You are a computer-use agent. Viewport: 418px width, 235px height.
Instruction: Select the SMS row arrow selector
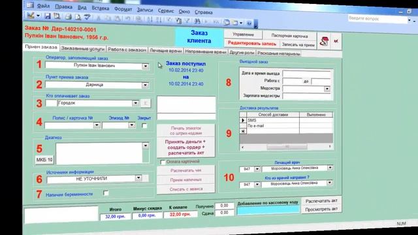pyautogui.click(x=243, y=120)
